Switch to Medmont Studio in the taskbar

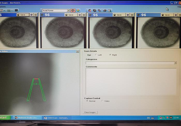point(26,118)
